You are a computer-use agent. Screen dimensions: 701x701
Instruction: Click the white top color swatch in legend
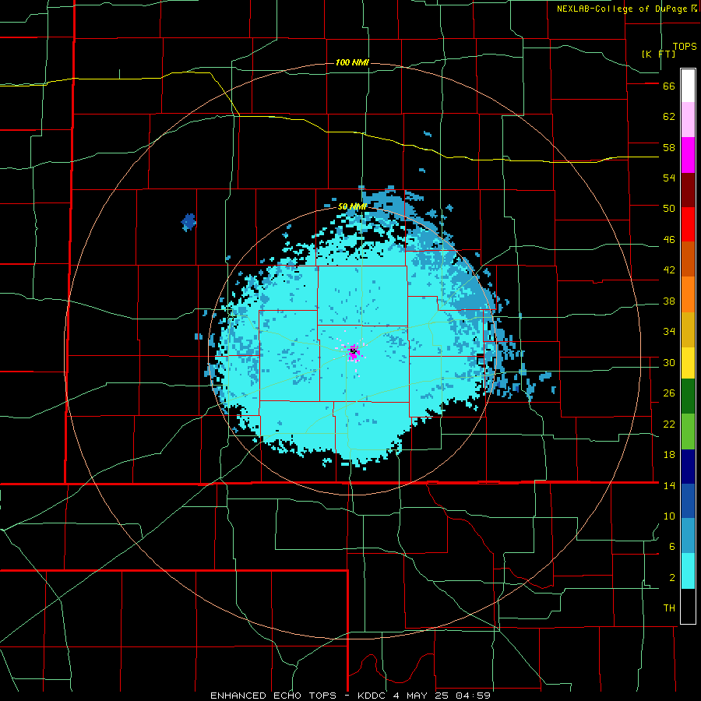688,86
